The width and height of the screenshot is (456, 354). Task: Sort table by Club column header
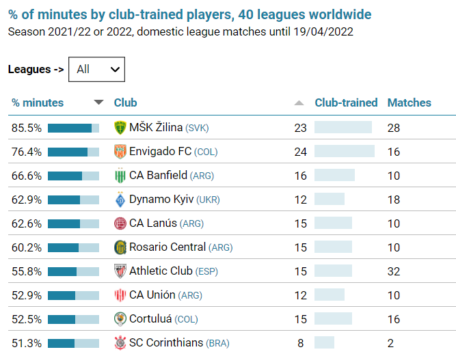coord(126,103)
